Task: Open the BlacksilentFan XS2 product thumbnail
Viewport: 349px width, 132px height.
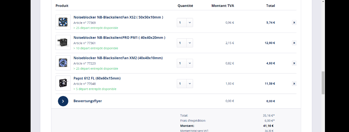Action: point(63,22)
